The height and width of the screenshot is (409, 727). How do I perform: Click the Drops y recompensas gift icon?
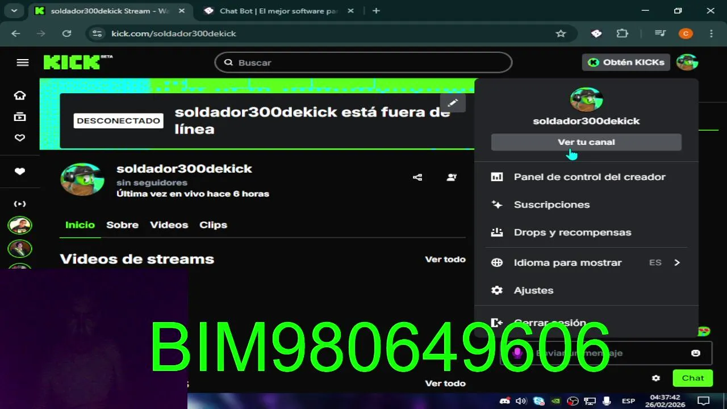tap(497, 232)
